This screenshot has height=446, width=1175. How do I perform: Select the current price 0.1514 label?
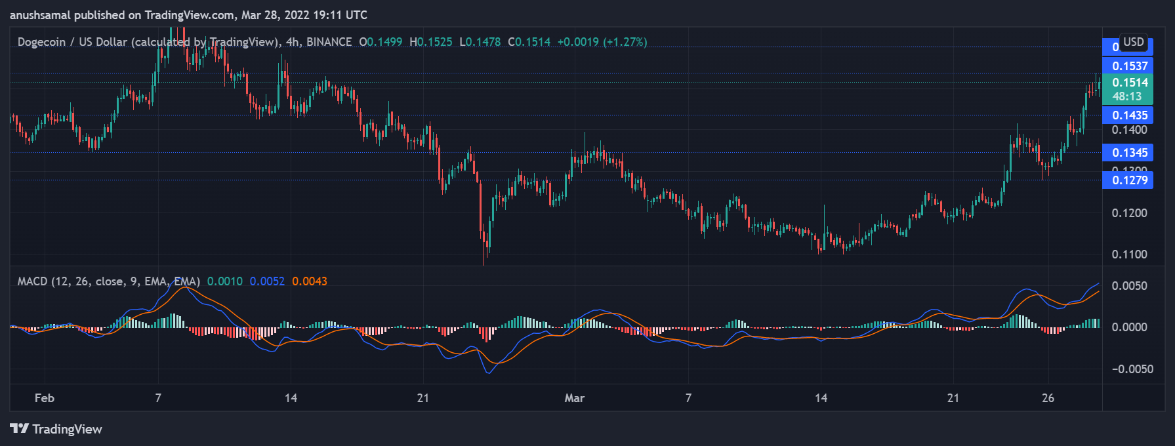pos(1128,83)
